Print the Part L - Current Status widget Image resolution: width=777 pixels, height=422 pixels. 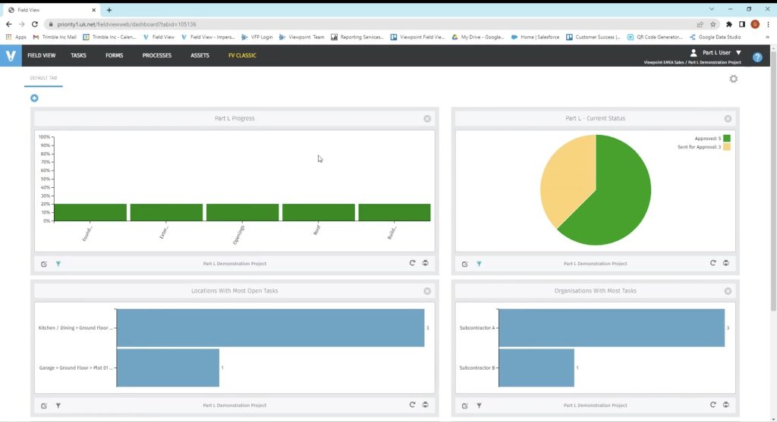(726, 263)
